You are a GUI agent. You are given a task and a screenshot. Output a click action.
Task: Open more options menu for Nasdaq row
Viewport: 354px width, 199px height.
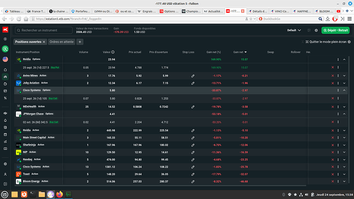(338, 160)
